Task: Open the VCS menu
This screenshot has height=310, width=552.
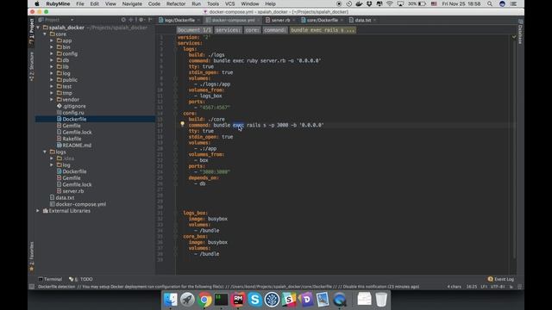Action: [229, 3]
